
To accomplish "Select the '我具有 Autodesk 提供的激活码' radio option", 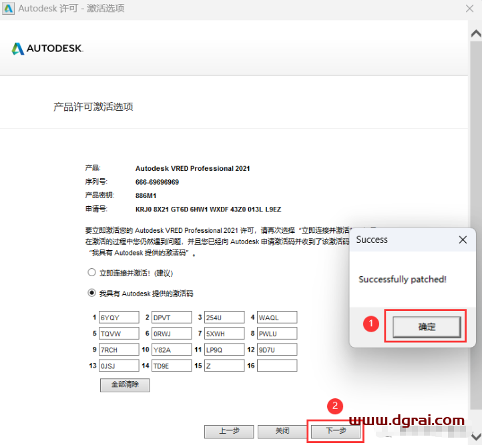I will 91,293.
